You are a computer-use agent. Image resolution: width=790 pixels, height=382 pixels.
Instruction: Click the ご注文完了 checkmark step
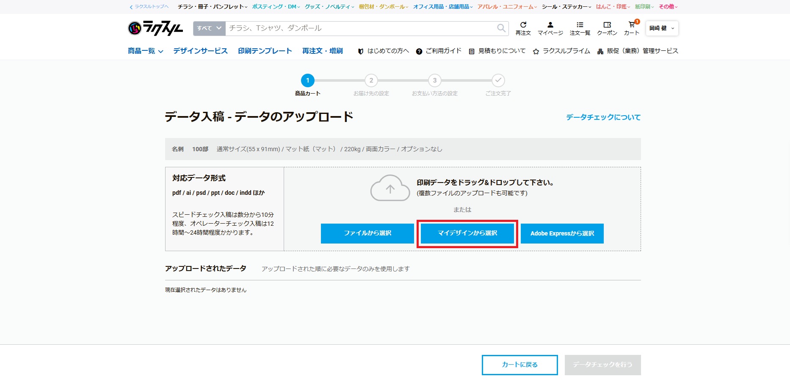[x=498, y=80]
